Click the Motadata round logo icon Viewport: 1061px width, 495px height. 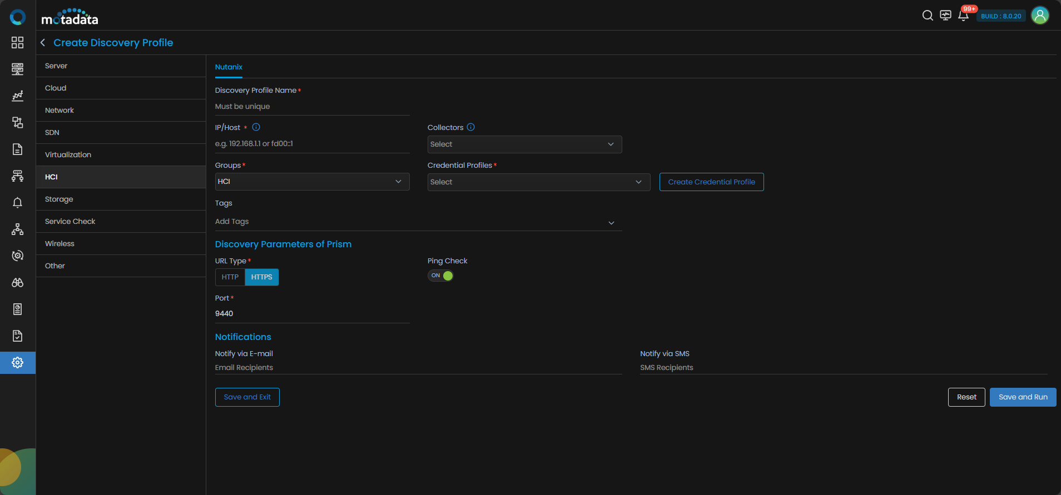pos(17,17)
